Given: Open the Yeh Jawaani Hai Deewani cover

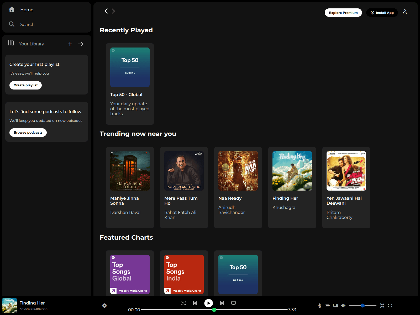Looking at the screenshot, I should coord(346,171).
